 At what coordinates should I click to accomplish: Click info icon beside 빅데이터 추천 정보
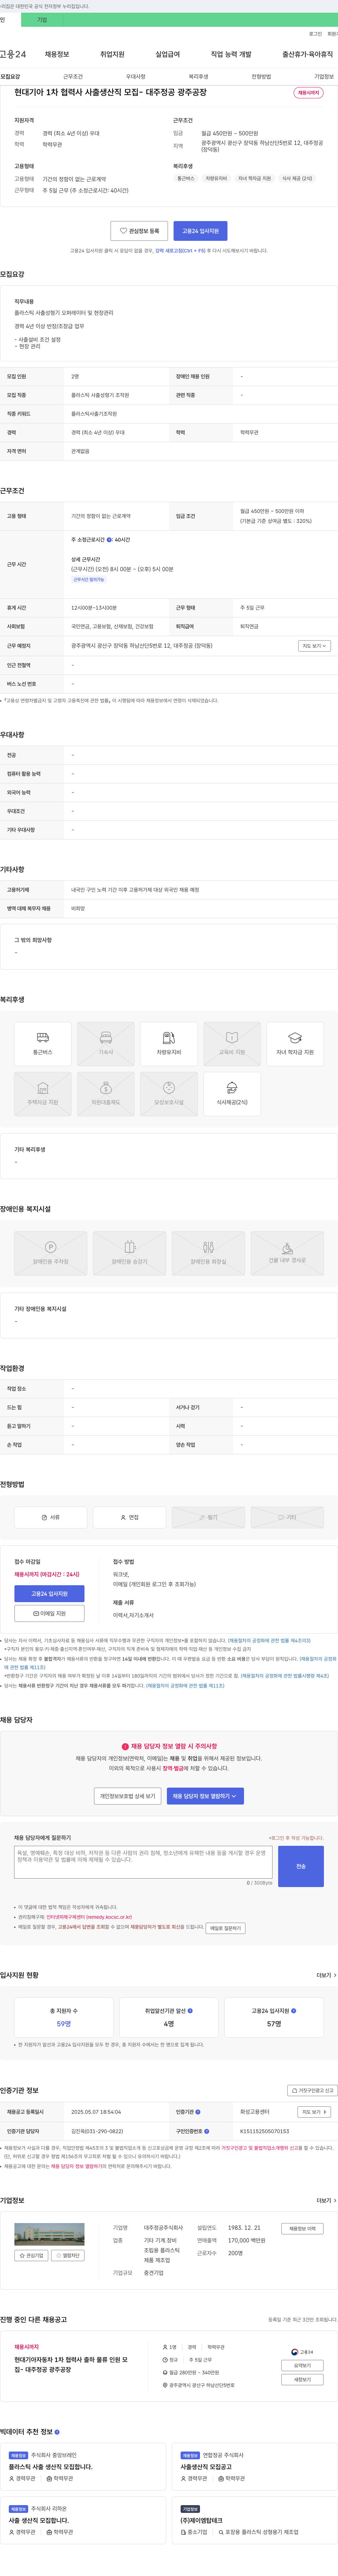(57, 2432)
